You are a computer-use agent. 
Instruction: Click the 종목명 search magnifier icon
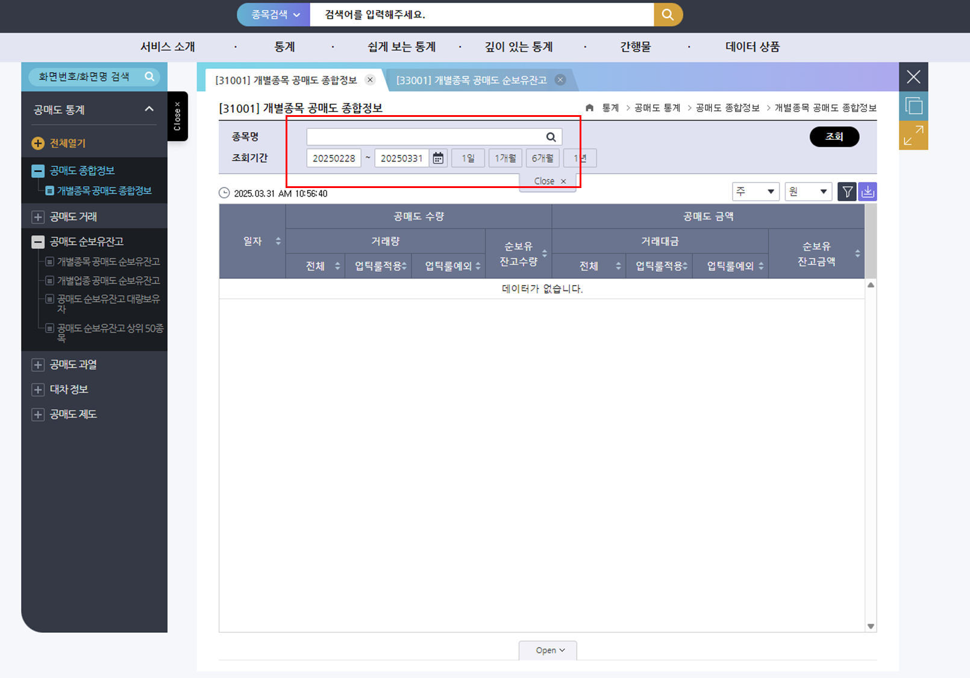point(551,137)
